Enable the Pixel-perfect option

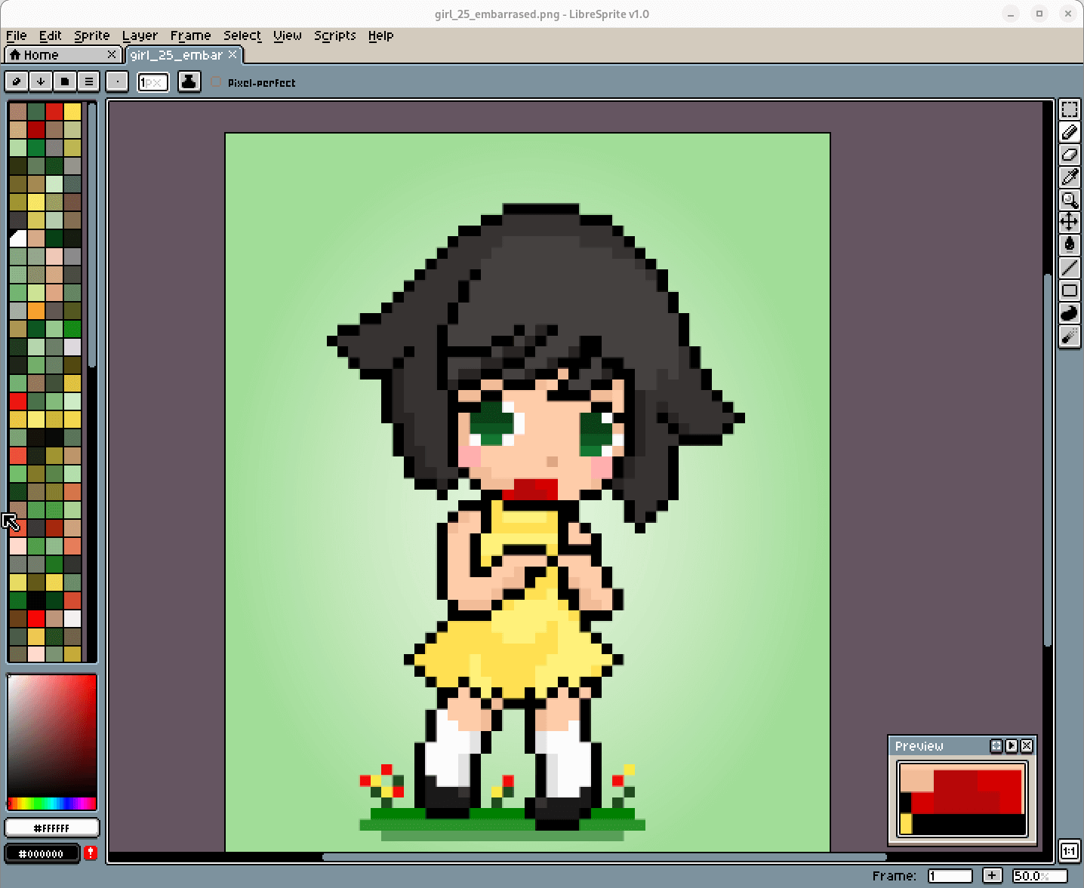tap(216, 82)
